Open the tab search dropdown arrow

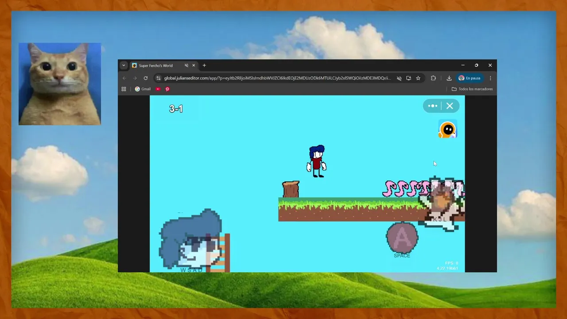(x=124, y=66)
